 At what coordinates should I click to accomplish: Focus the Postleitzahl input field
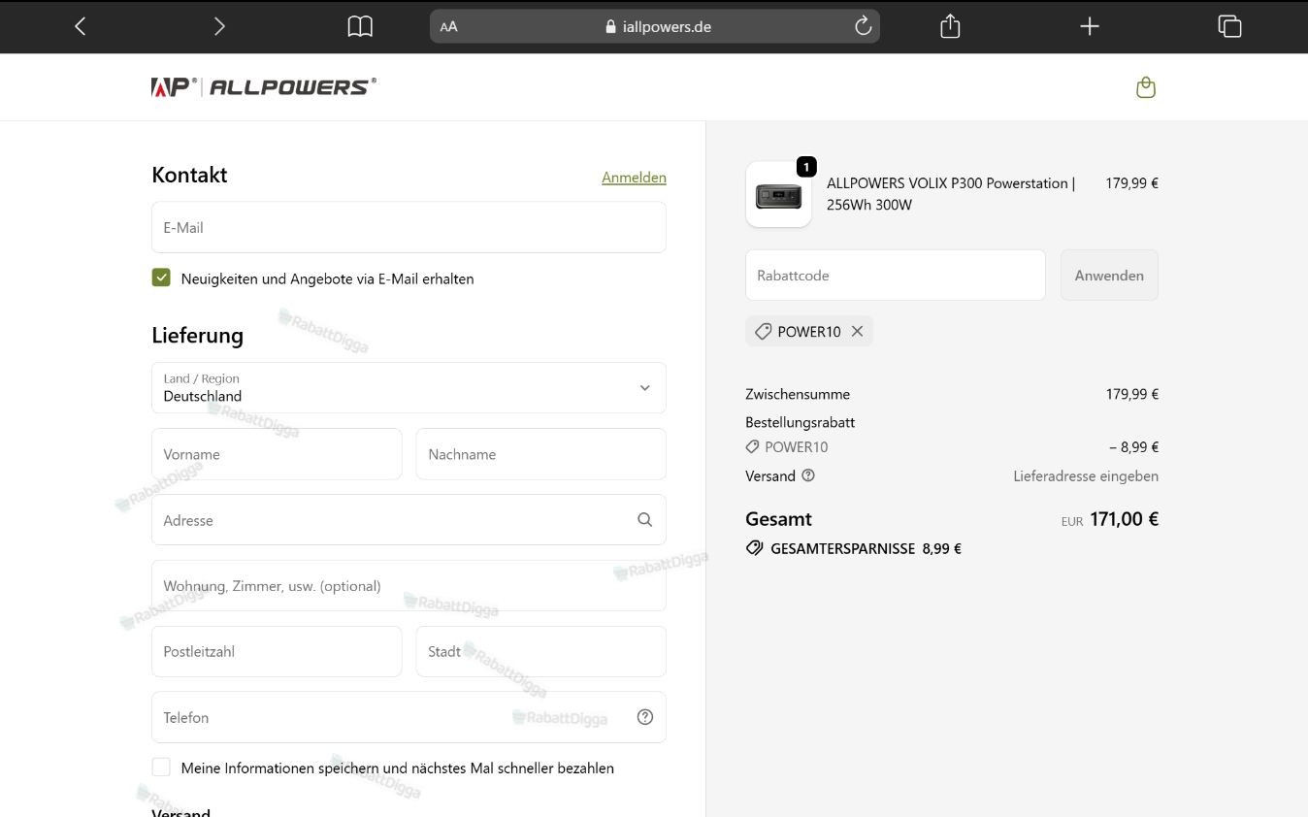tap(277, 651)
